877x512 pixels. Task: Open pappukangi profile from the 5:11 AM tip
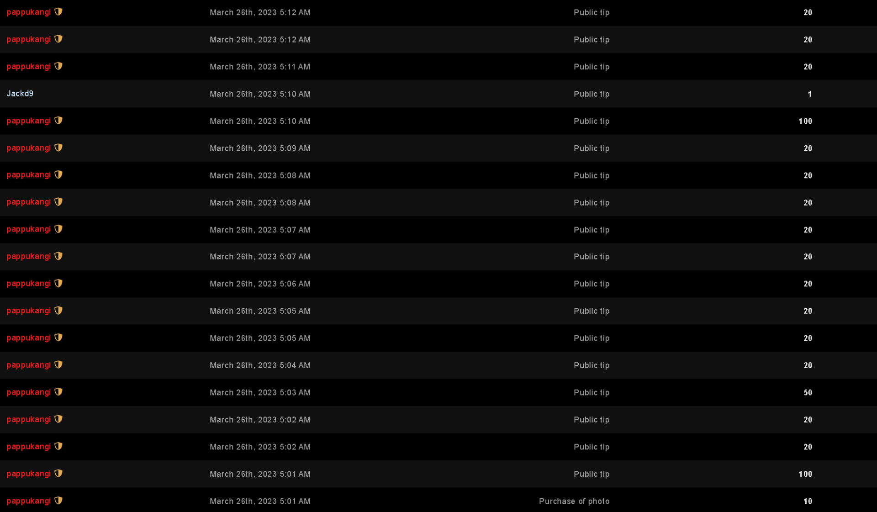click(29, 67)
